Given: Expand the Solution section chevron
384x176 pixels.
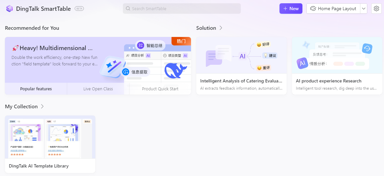Looking at the screenshot, I should click(221, 28).
